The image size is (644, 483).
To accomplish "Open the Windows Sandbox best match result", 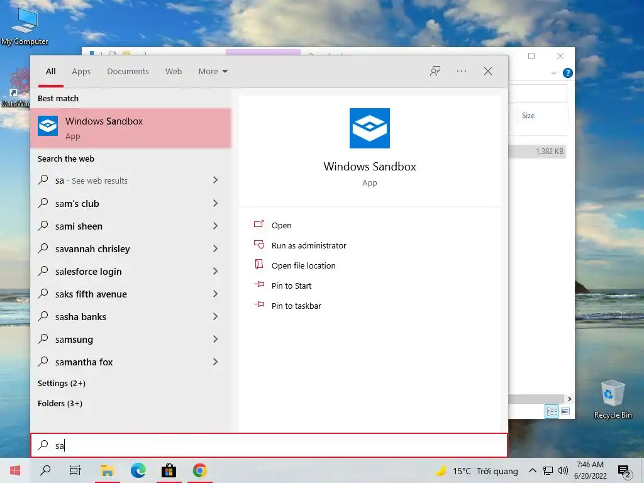I will point(131,128).
